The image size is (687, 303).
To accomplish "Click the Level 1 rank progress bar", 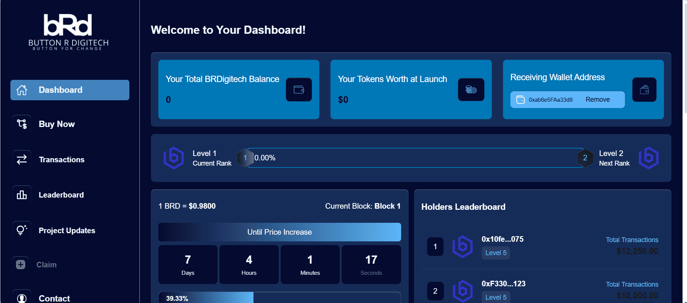I will point(415,158).
